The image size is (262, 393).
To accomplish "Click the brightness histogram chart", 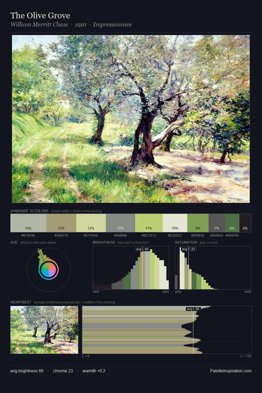I will pyautogui.click(x=131, y=268).
